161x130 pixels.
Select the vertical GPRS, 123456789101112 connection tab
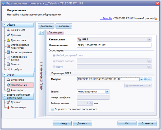click(x=42, y=76)
